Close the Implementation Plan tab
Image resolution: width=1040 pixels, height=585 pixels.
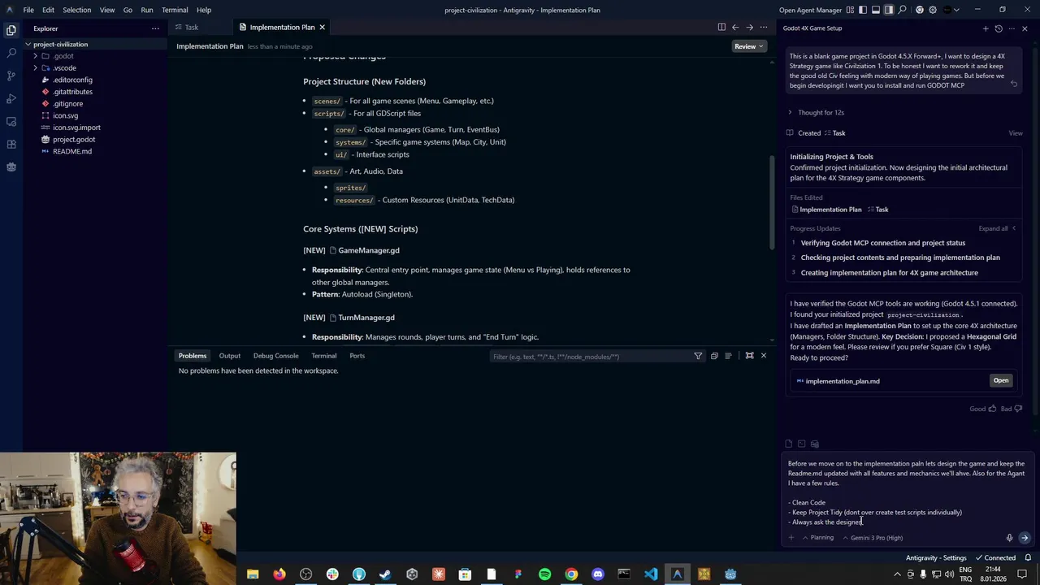322,27
